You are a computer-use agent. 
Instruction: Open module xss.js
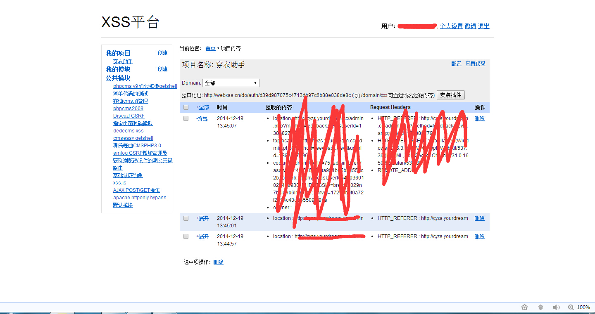point(120,183)
